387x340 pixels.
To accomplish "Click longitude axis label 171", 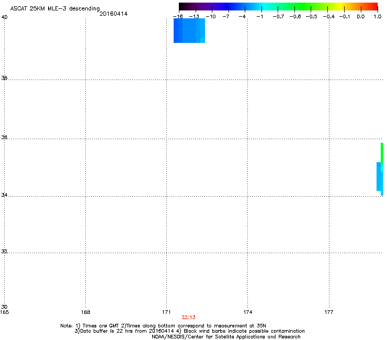I will [166, 312].
